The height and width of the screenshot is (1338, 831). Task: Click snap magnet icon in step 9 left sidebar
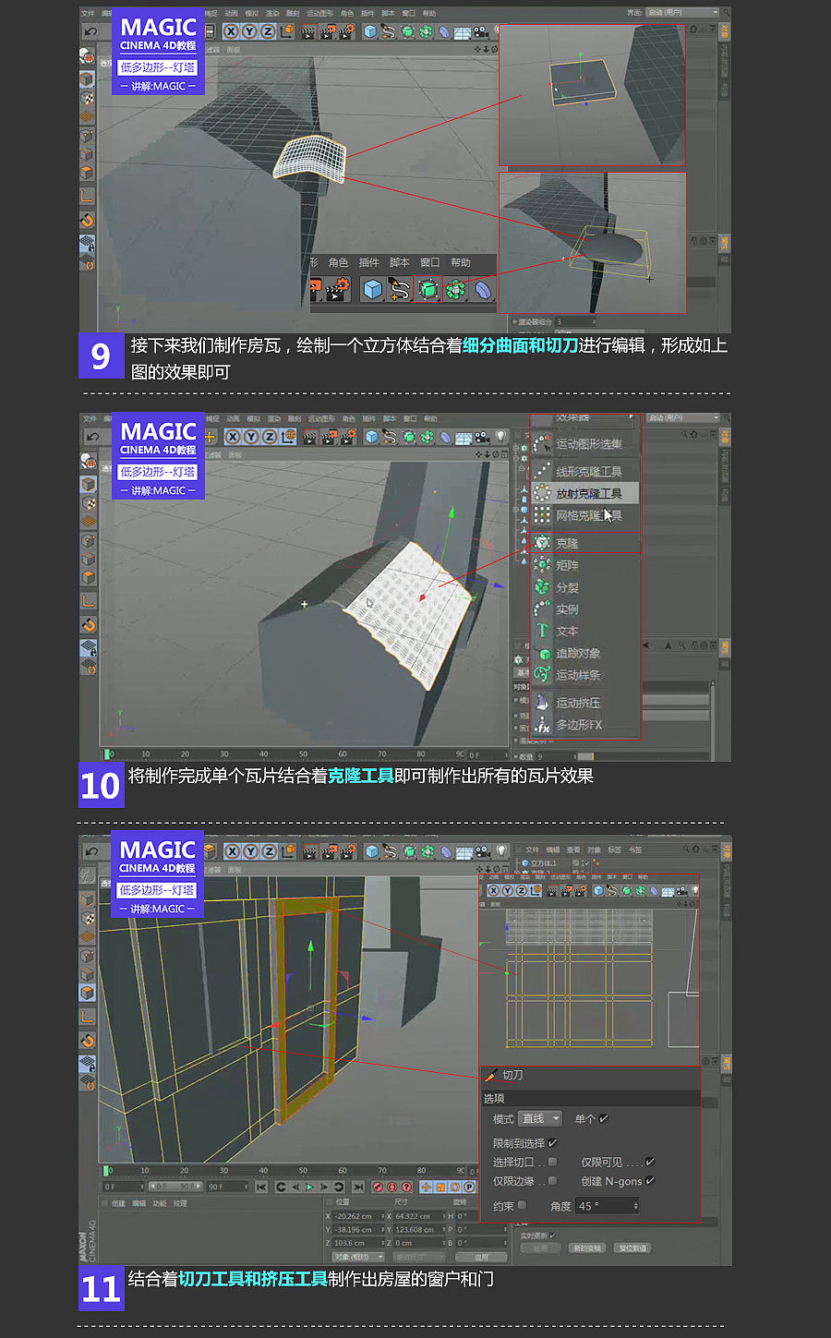[x=87, y=221]
